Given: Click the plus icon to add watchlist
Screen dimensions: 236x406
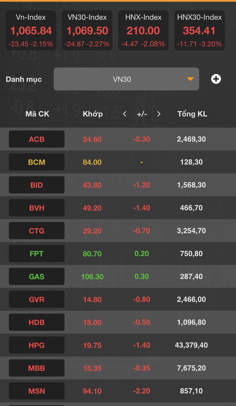Looking at the screenshot, I should (x=216, y=79).
